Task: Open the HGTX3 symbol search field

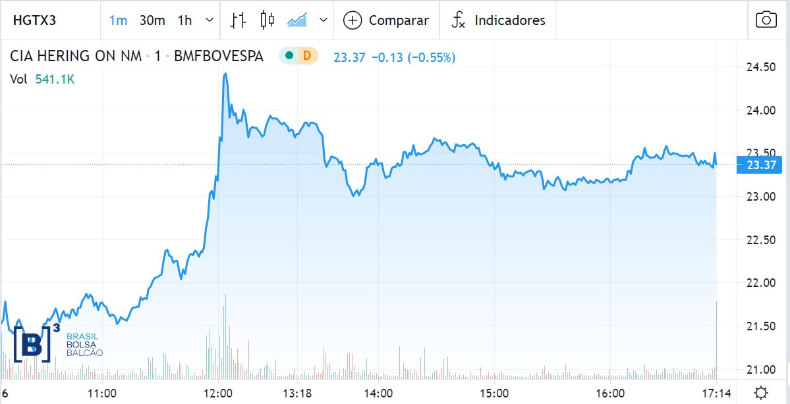Action: click(35, 20)
